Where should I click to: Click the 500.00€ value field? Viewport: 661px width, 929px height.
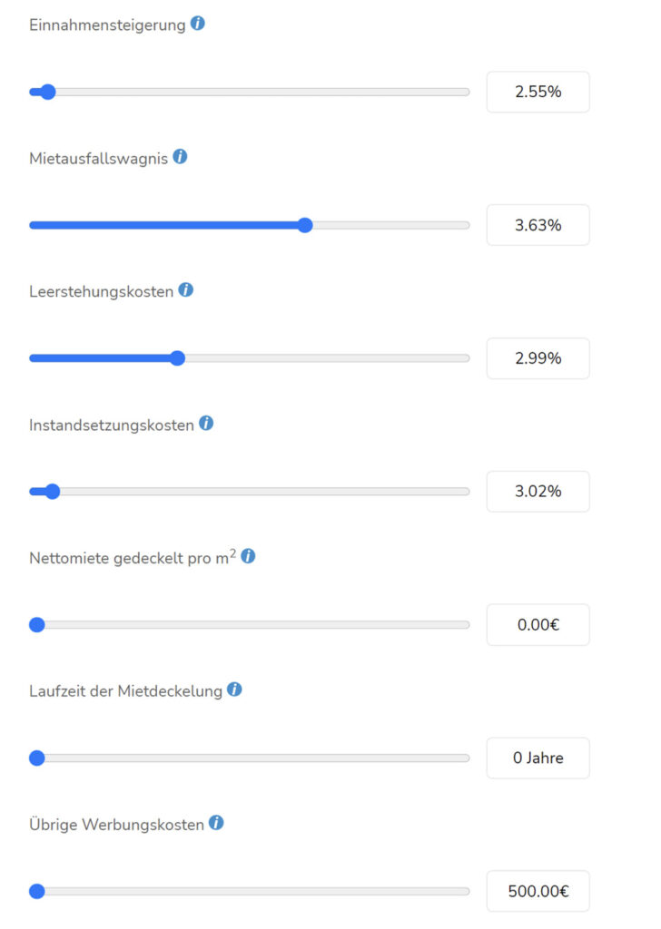tap(538, 891)
